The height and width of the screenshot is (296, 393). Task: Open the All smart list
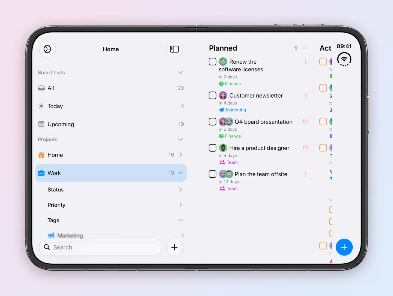click(x=111, y=88)
